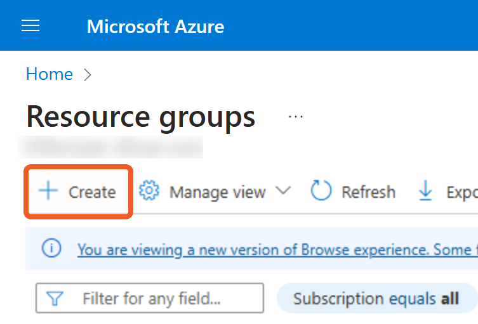
Task: Click the breadcrumb chevron after Home
Action: click(x=88, y=75)
